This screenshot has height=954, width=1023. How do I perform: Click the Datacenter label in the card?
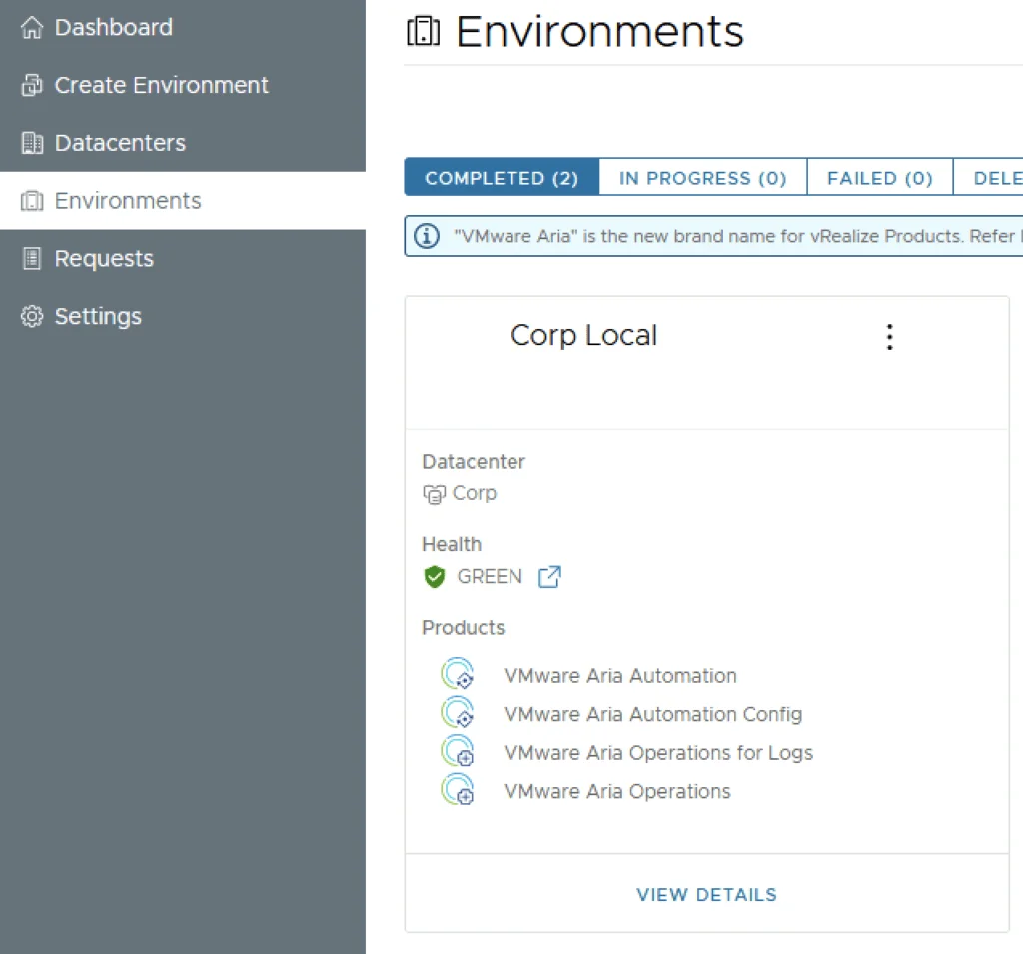pos(474,462)
